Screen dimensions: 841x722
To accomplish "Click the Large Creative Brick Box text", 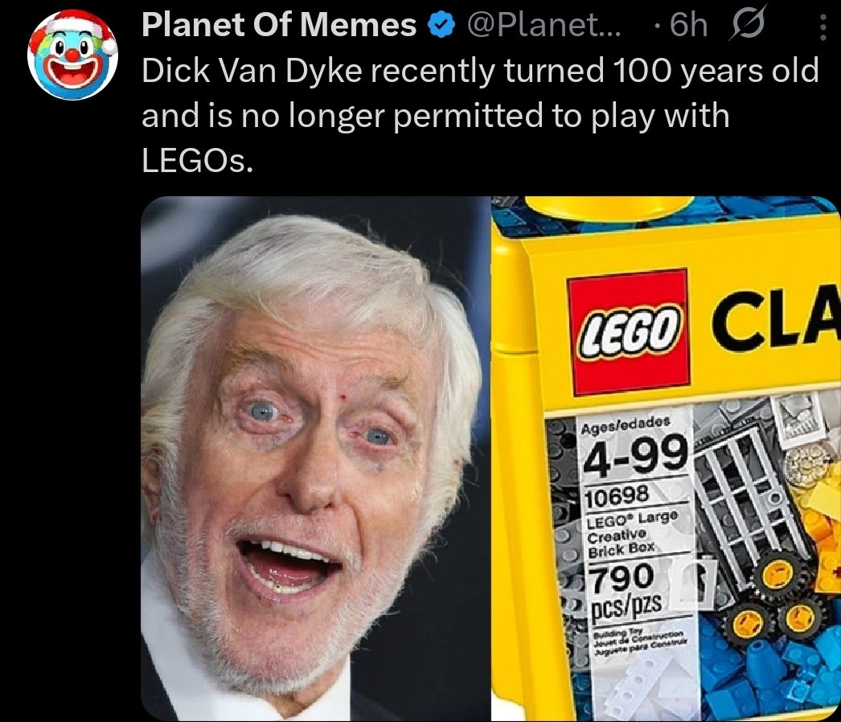I will [632, 532].
